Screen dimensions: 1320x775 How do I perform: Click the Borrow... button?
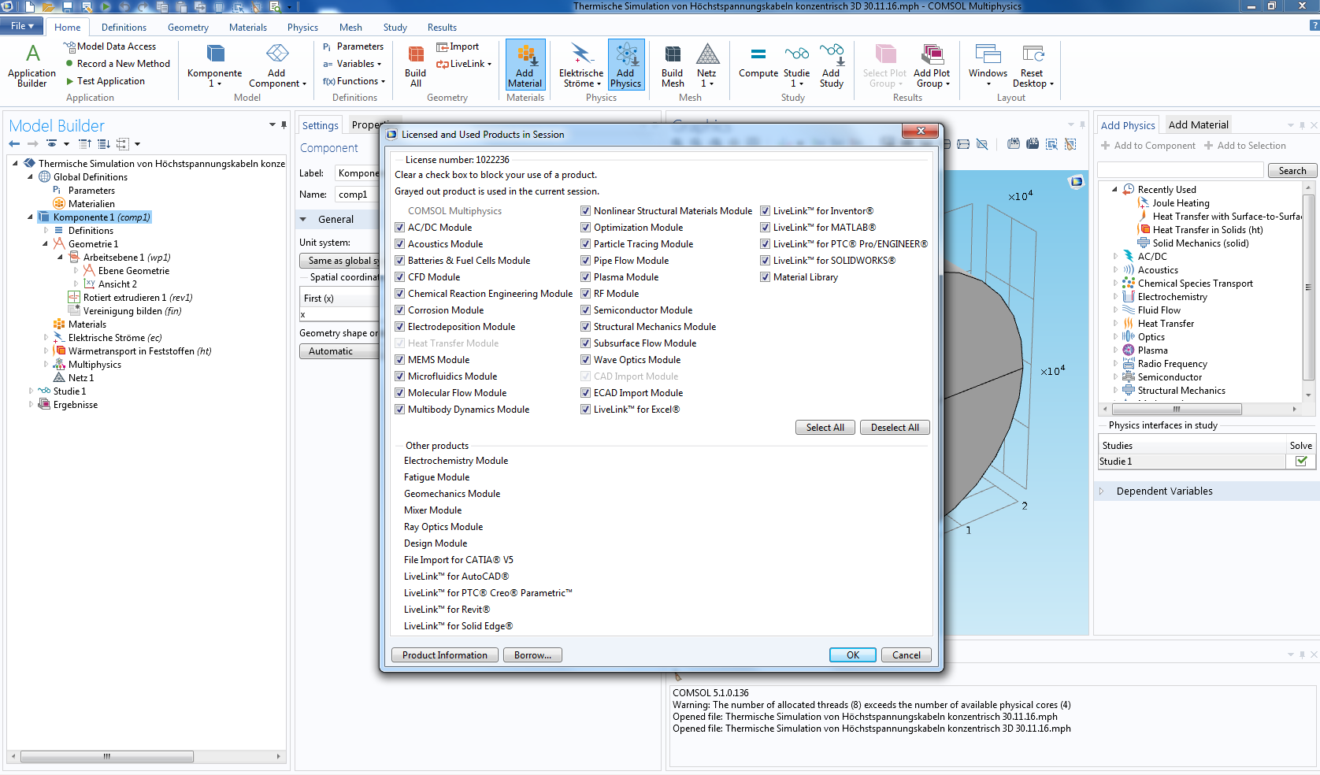coord(532,655)
